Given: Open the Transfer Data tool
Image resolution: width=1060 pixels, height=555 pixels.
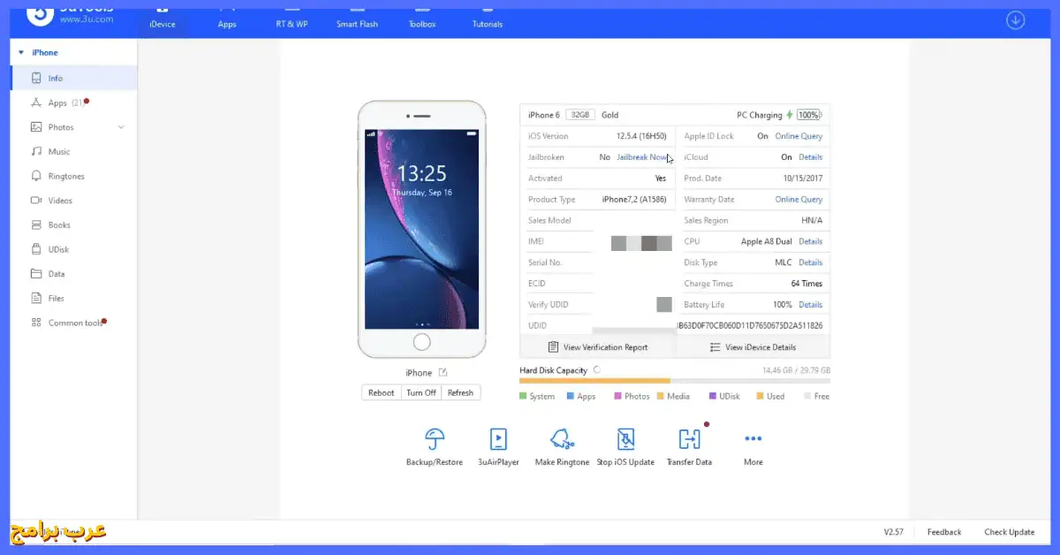Looking at the screenshot, I should click(x=689, y=447).
